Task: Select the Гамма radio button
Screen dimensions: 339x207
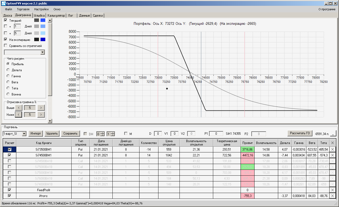Action: tap(8, 76)
